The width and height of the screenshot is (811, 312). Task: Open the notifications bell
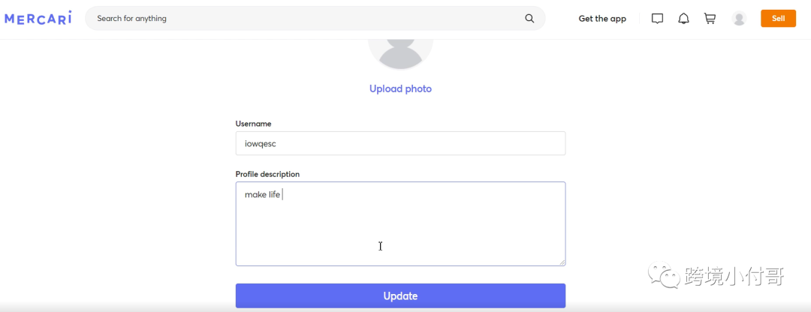point(683,19)
